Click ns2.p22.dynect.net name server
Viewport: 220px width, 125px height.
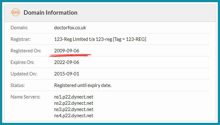(x=74, y=103)
